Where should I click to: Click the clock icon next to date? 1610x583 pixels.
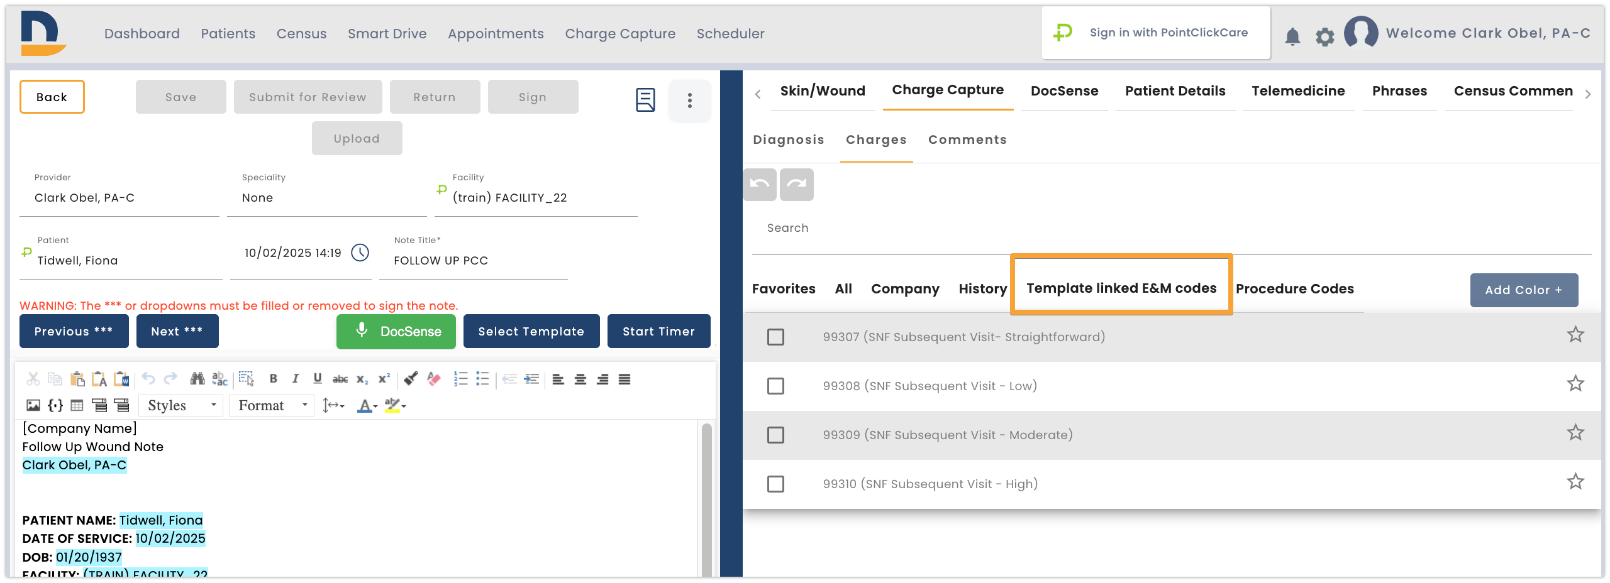coord(360,253)
